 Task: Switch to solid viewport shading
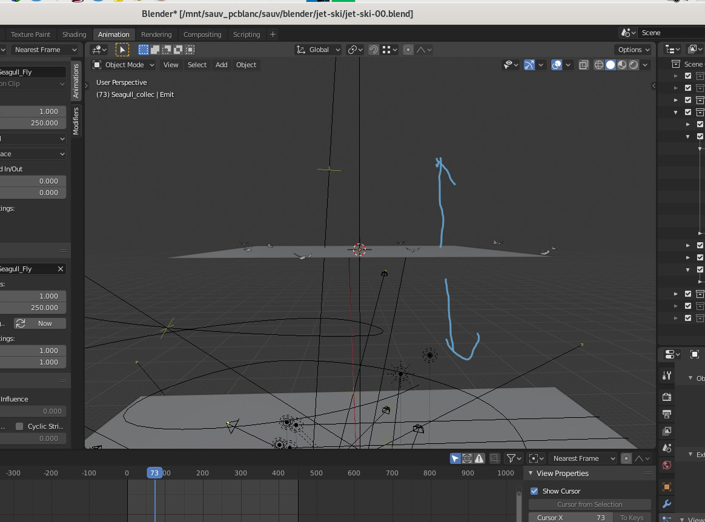coord(610,65)
